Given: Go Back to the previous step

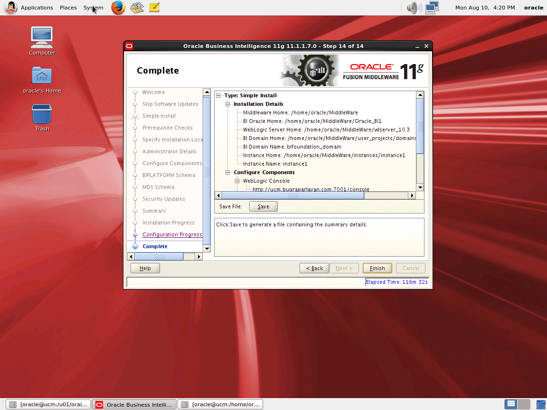Looking at the screenshot, I should [314, 268].
